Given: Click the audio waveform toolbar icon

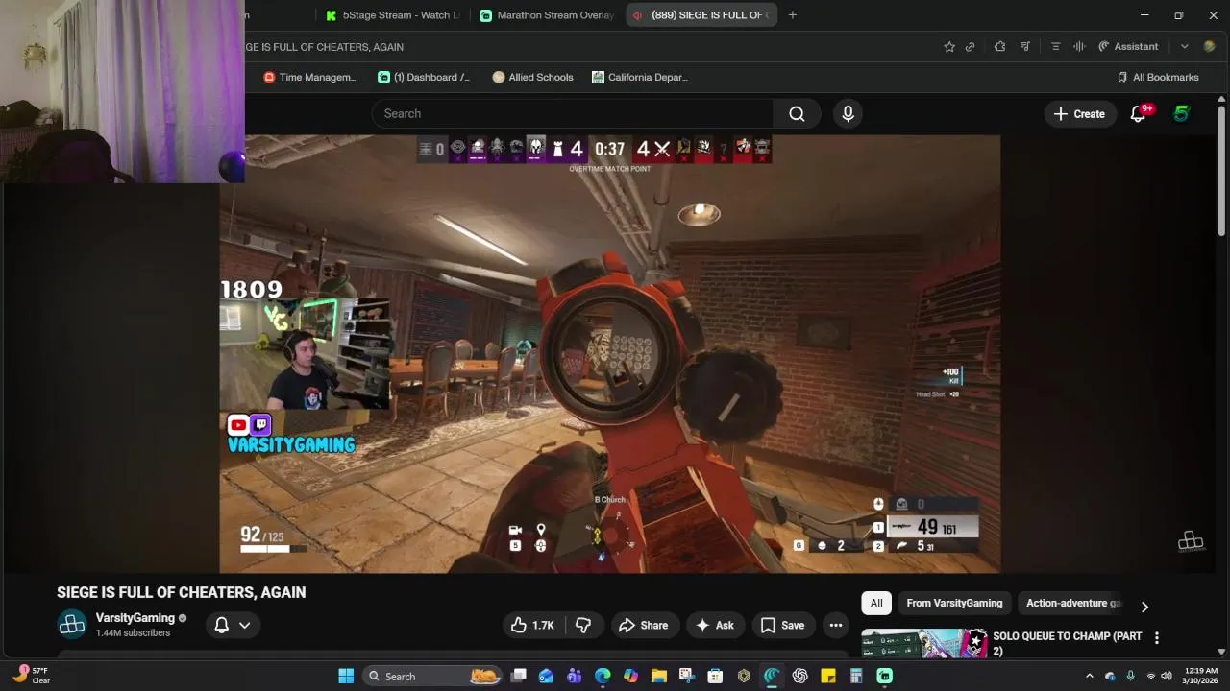Looking at the screenshot, I should (1079, 46).
